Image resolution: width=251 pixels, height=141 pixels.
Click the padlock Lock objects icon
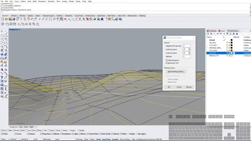point(84,19)
